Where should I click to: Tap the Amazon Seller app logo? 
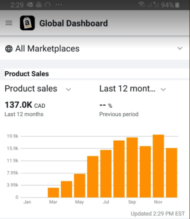click(x=27, y=23)
